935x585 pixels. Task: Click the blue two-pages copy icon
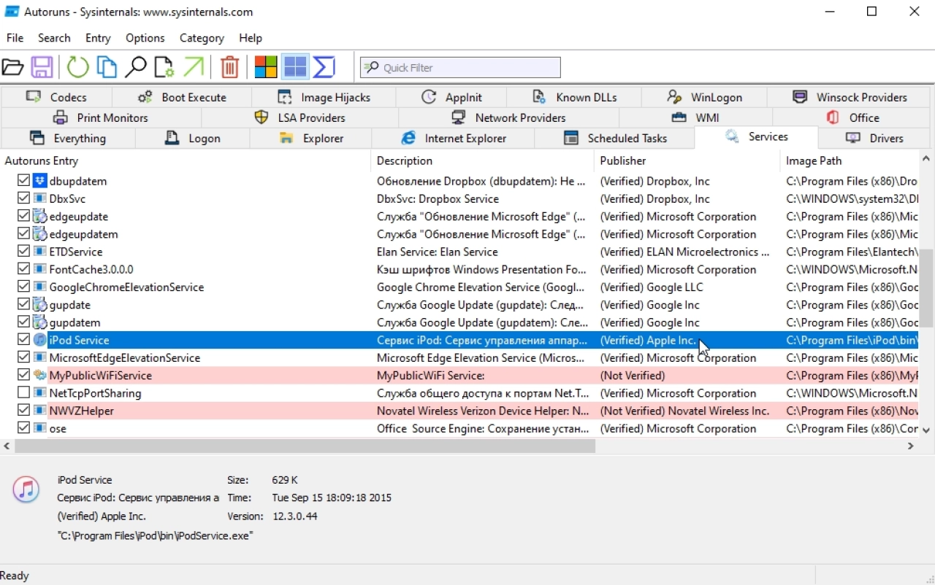(x=107, y=67)
